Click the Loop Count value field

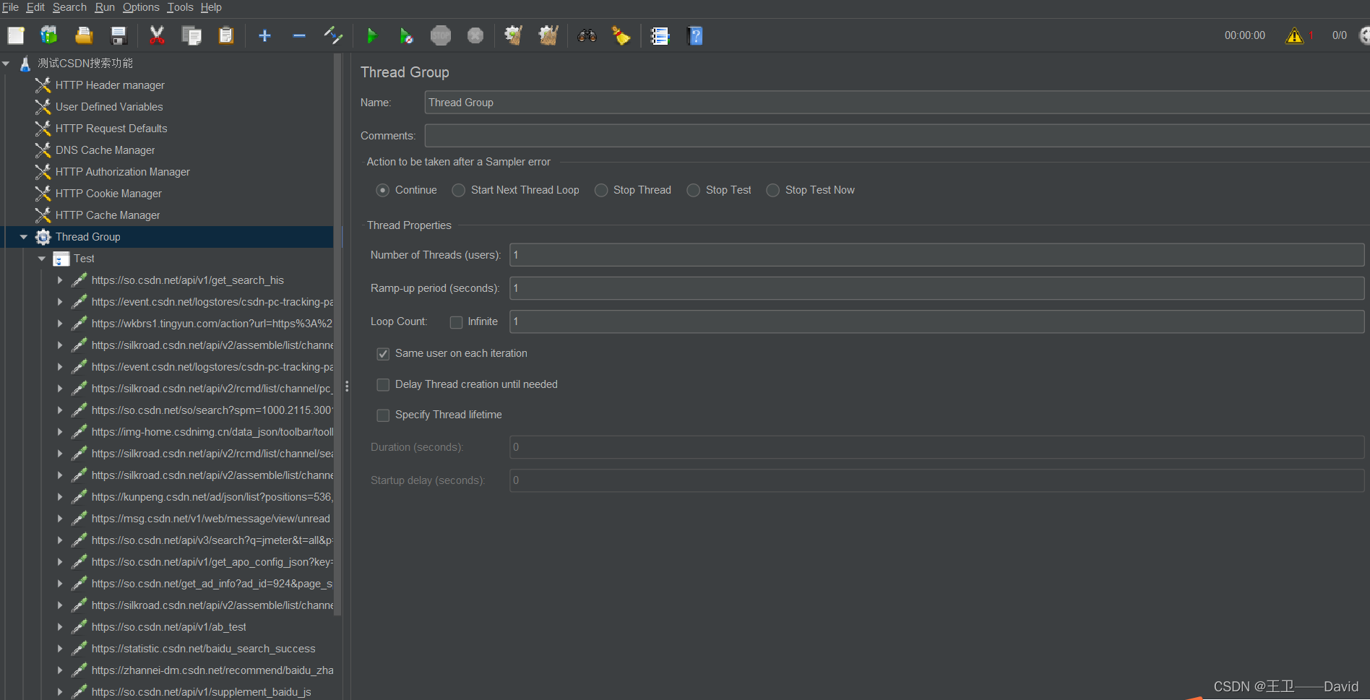pos(936,321)
